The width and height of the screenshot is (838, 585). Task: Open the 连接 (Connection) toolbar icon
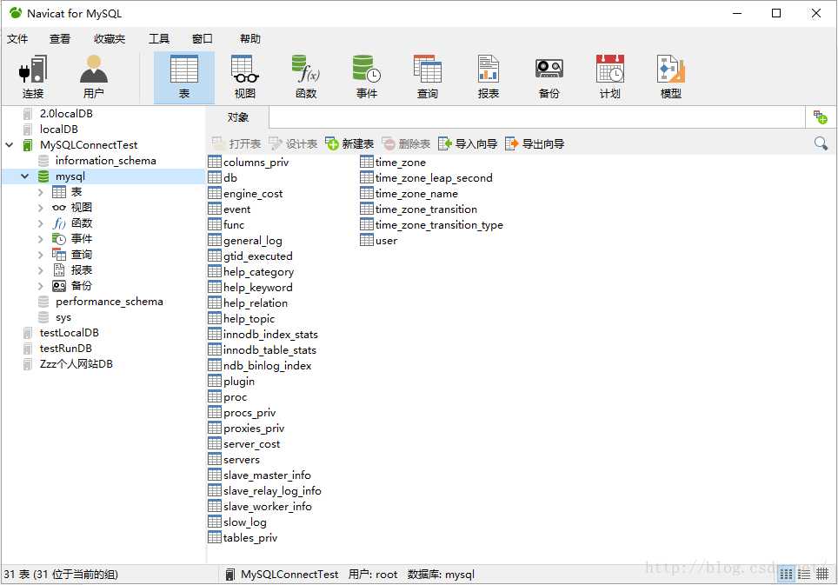coord(33,77)
